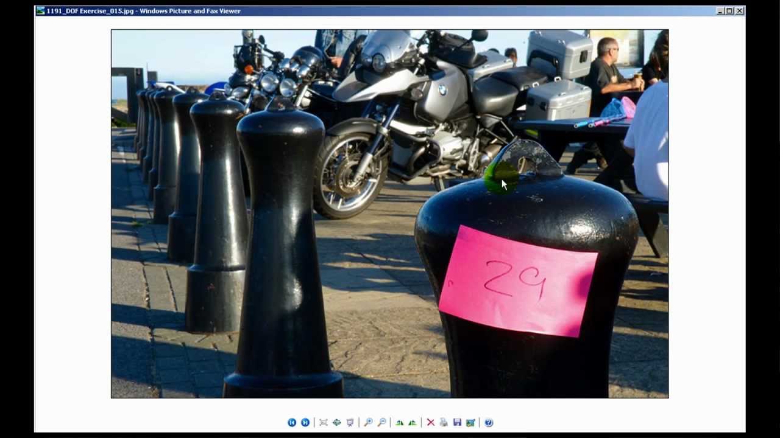Screen dimensions: 780x438
Task: Go to the next image
Action: pyautogui.click(x=305, y=422)
